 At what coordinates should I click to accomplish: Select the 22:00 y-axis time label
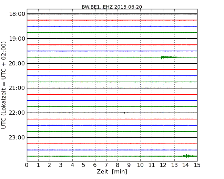click(17, 113)
